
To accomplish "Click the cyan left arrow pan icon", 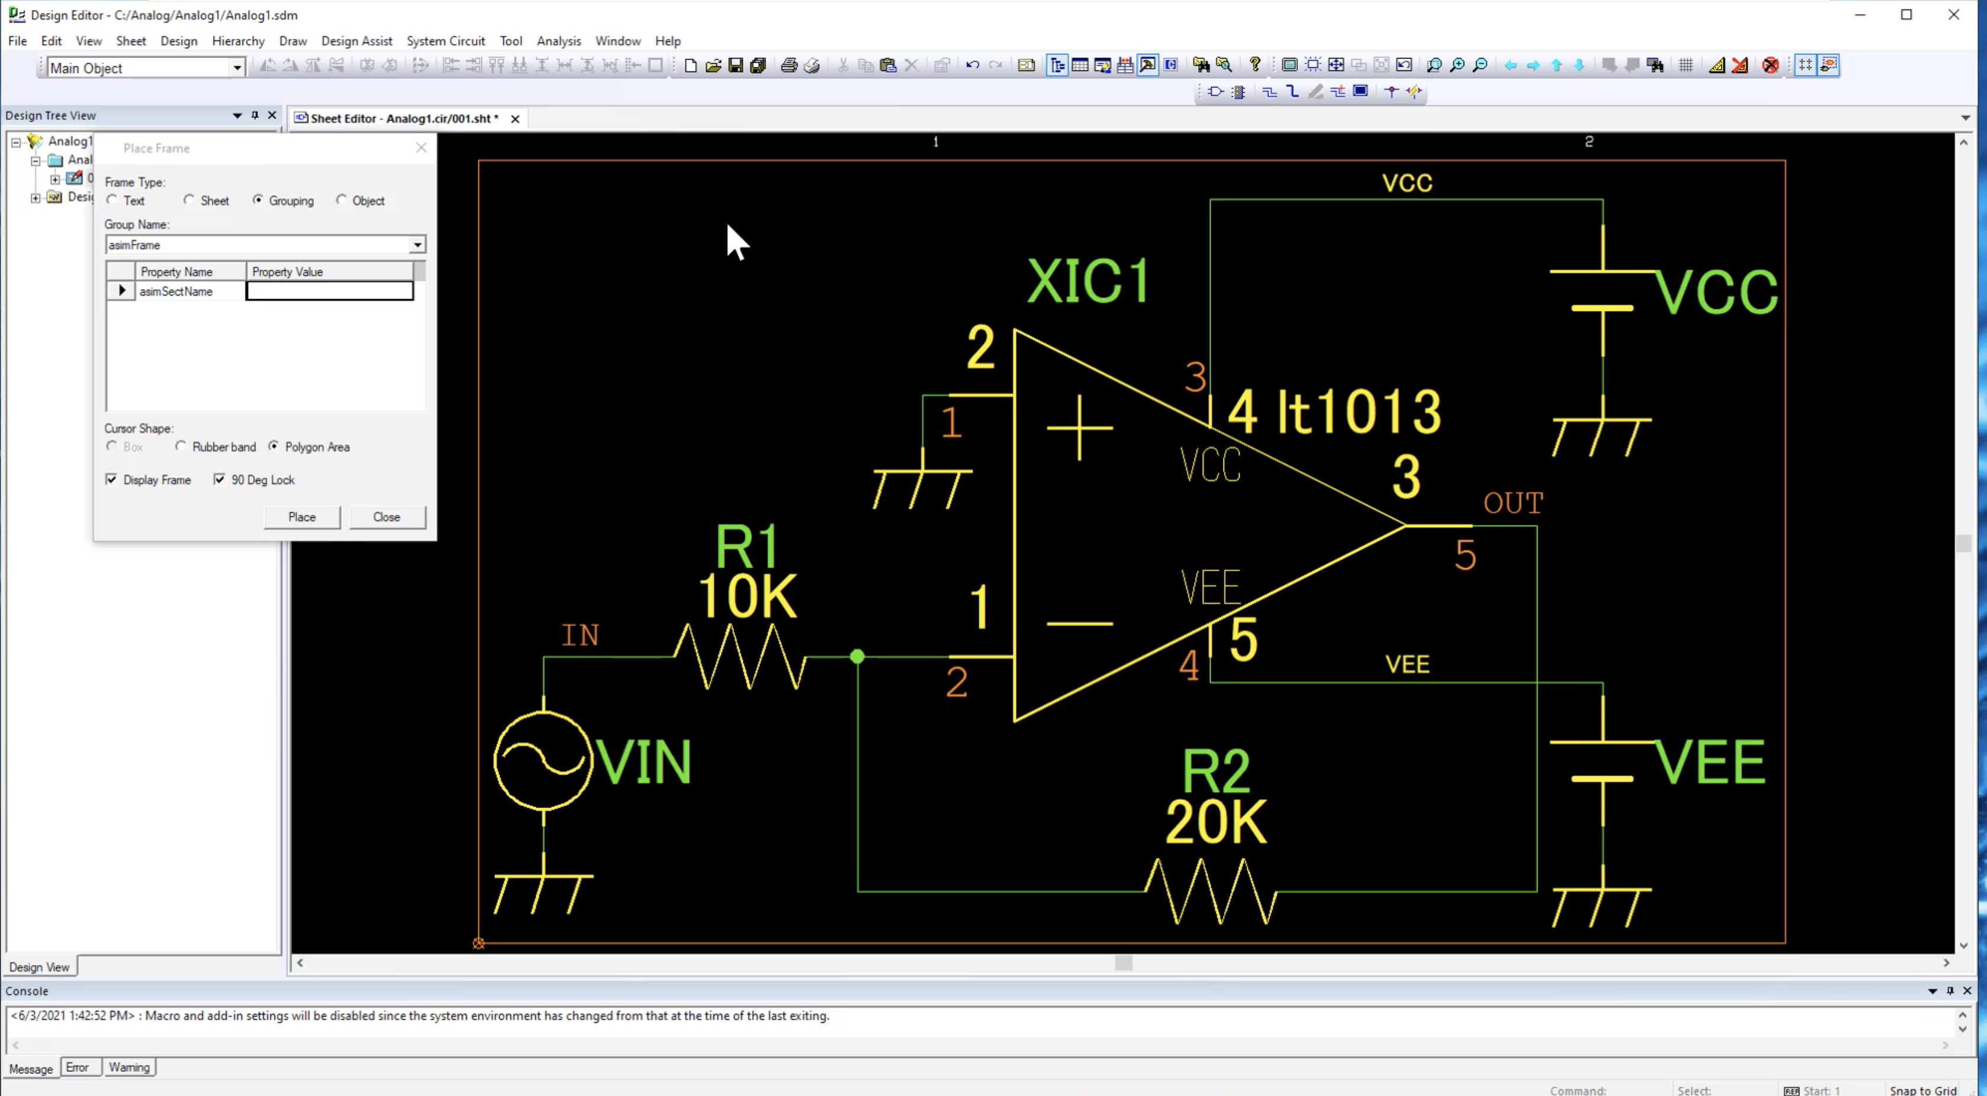I will point(1510,66).
